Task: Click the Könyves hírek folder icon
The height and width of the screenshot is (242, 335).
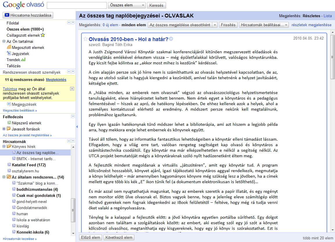Action: pyautogui.click(x=9, y=146)
